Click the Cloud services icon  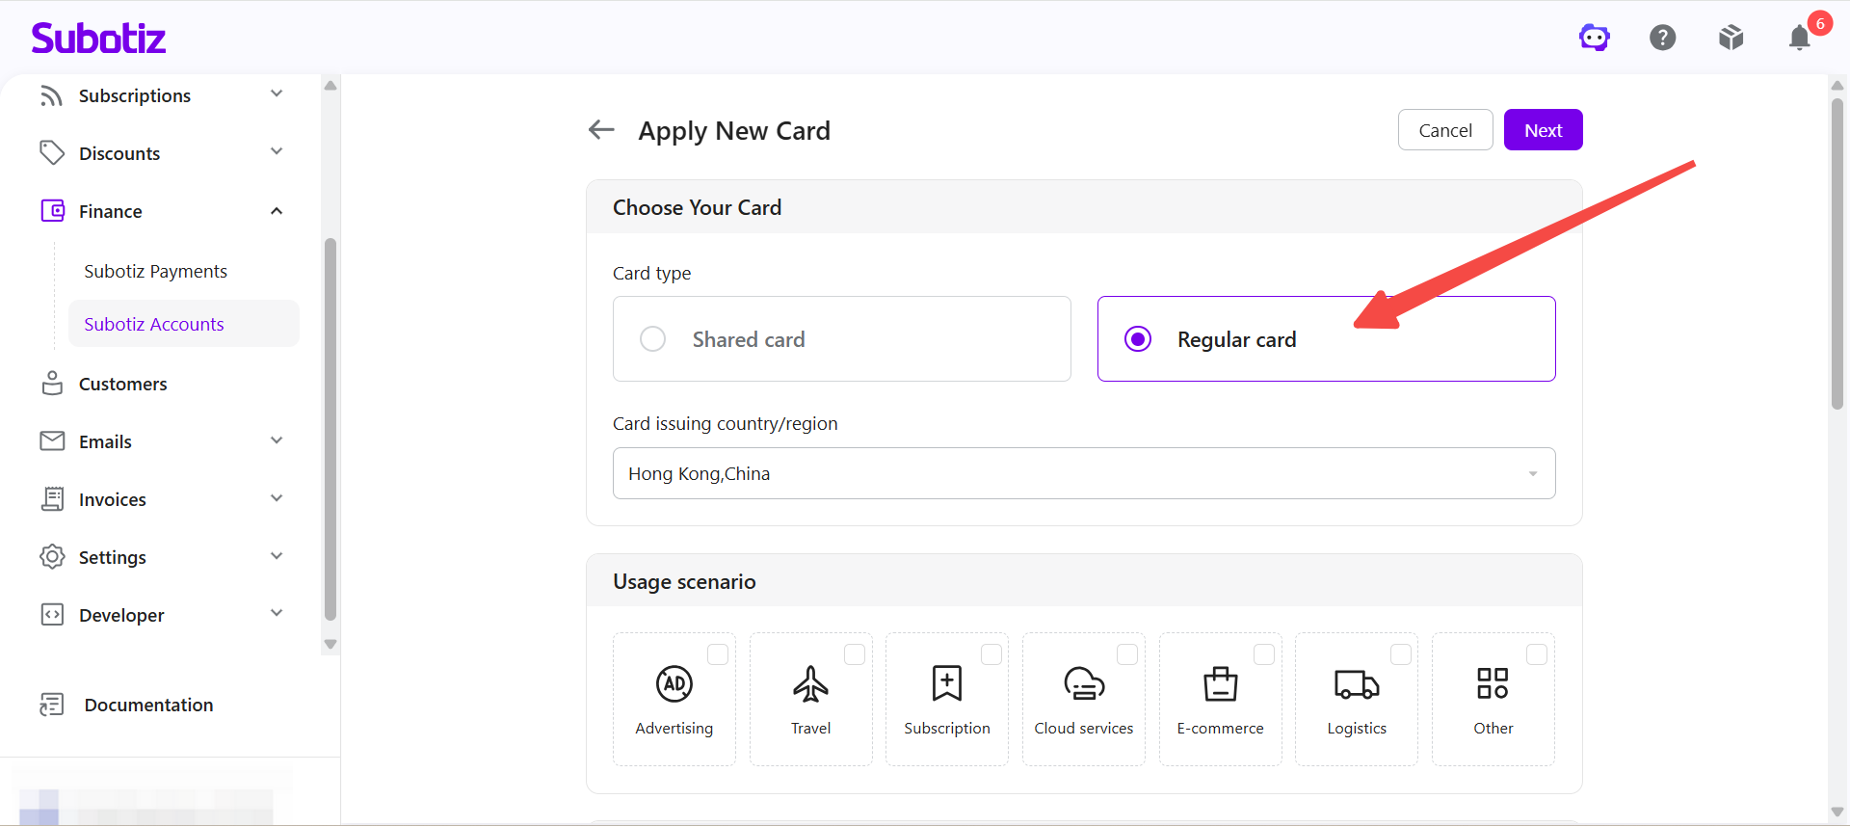click(1084, 683)
